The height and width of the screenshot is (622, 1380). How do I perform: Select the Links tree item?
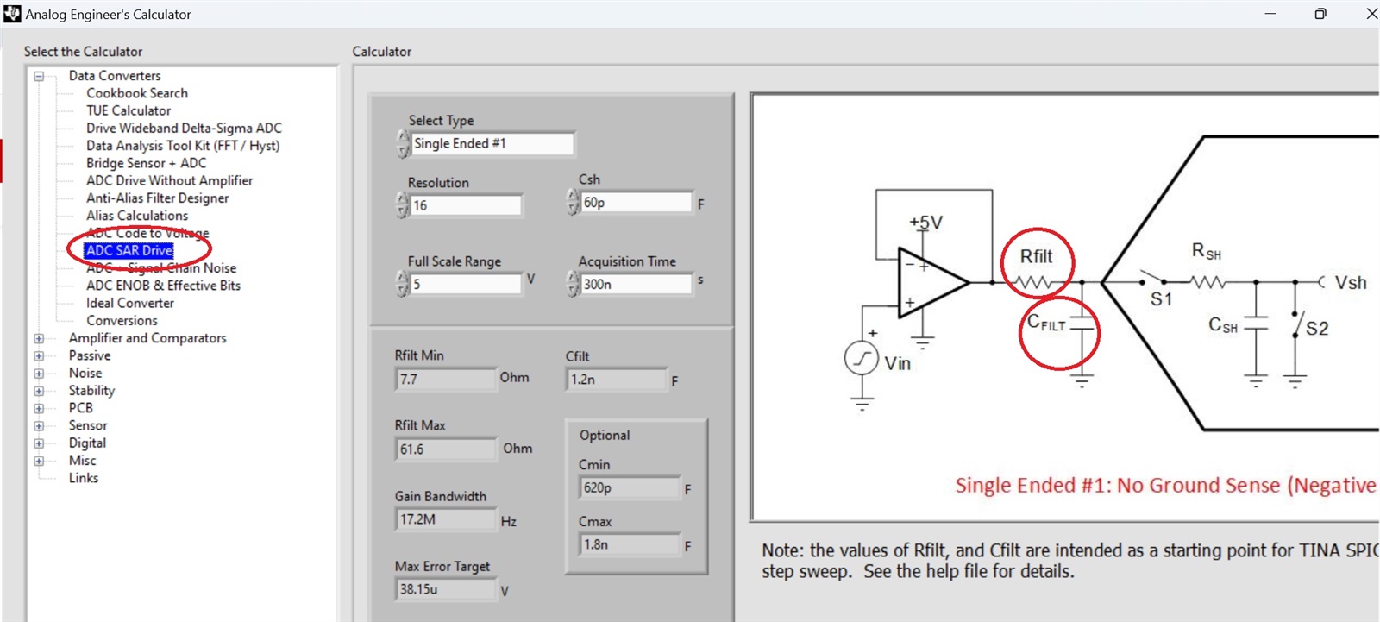(84, 478)
